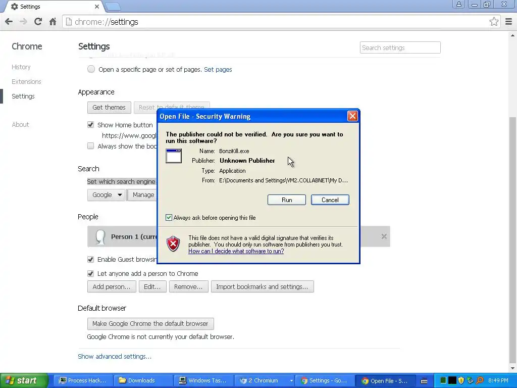The height and width of the screenshot is (388, 517).
Task: Click the browser back arrow
Action: pyautogui.click(x=9, y=22)
